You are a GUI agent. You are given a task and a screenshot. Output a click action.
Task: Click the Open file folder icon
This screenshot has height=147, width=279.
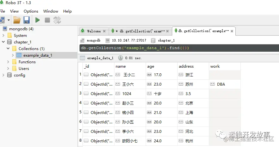[17, 20]
